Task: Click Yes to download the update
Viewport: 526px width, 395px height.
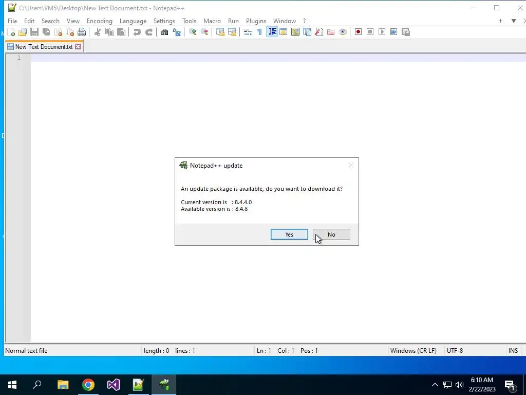Action: 289,235
